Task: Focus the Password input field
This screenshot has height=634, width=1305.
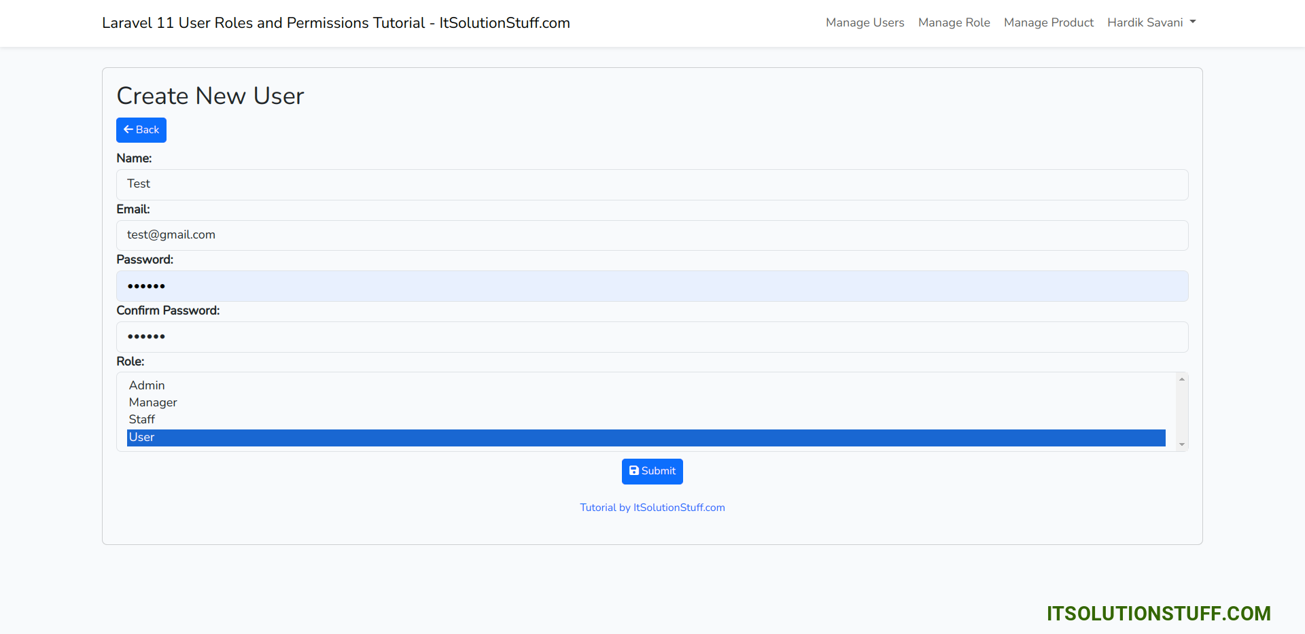Action: [x=652, y=286]
